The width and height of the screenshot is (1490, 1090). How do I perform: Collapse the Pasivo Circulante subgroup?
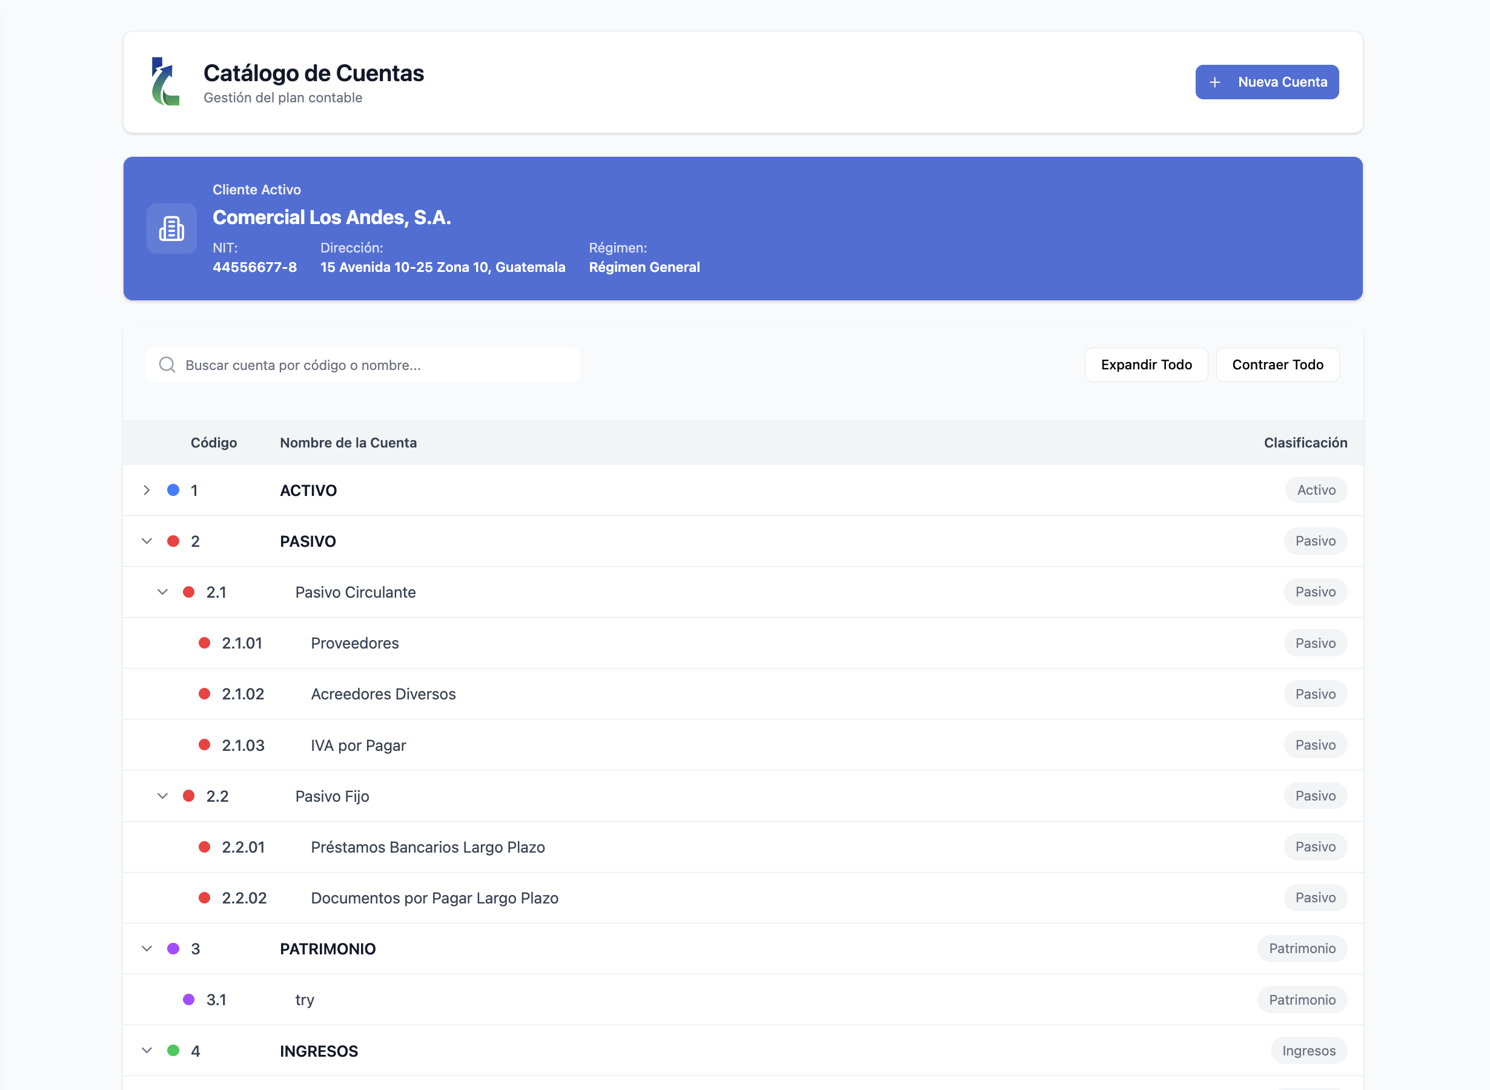[162, 592]
